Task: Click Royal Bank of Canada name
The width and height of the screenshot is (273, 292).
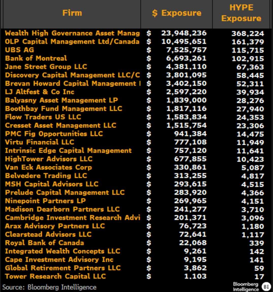Action: coord(44,243)
